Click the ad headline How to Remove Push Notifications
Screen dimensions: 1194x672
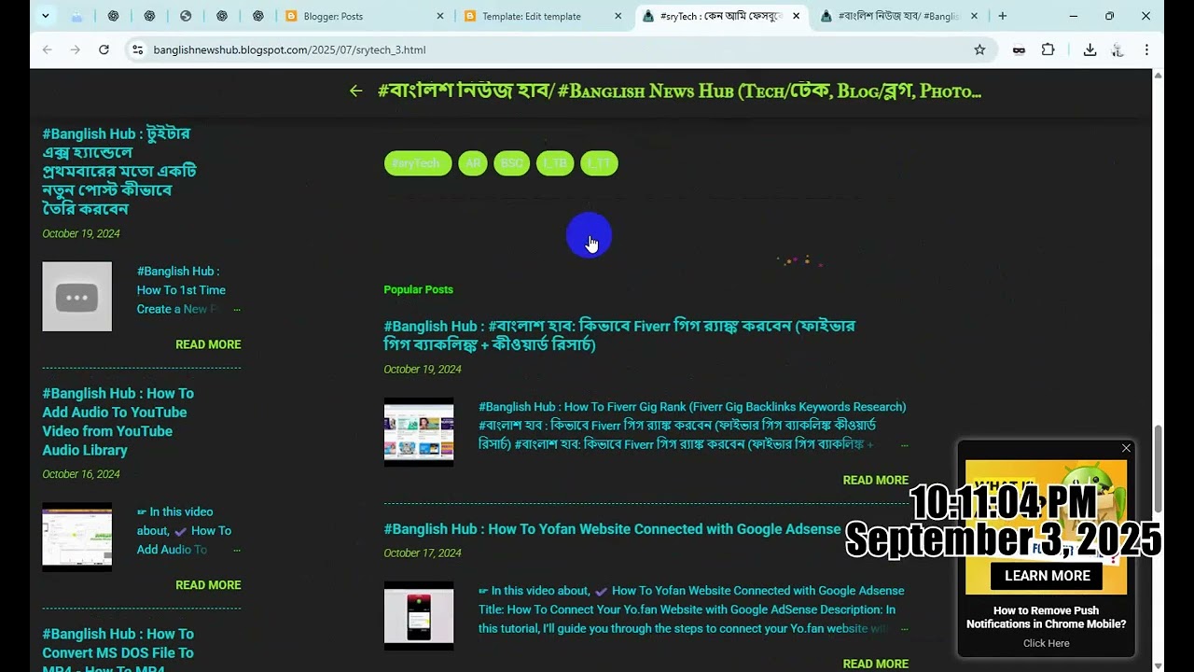pos(1046,617)
